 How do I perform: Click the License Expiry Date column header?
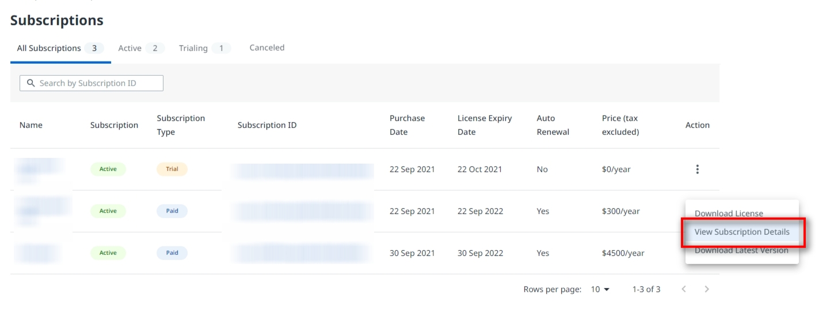click(x=484, y=125)
